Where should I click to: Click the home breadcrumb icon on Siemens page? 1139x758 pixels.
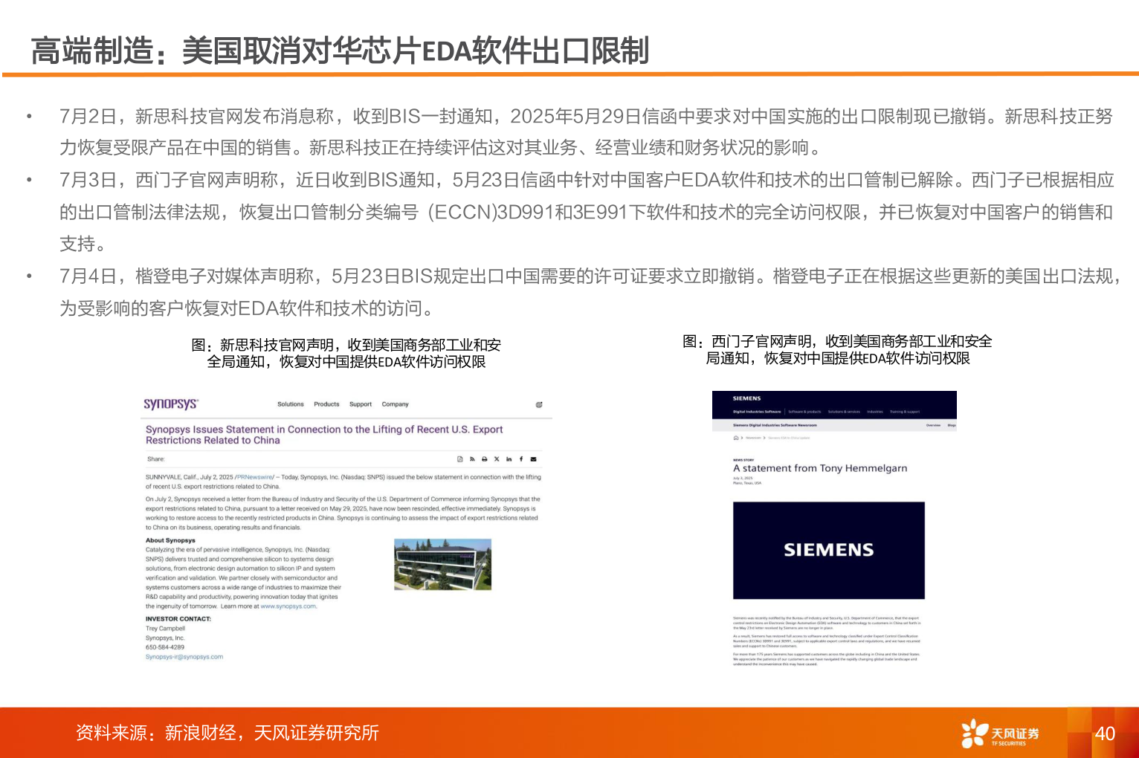point(736,438)
